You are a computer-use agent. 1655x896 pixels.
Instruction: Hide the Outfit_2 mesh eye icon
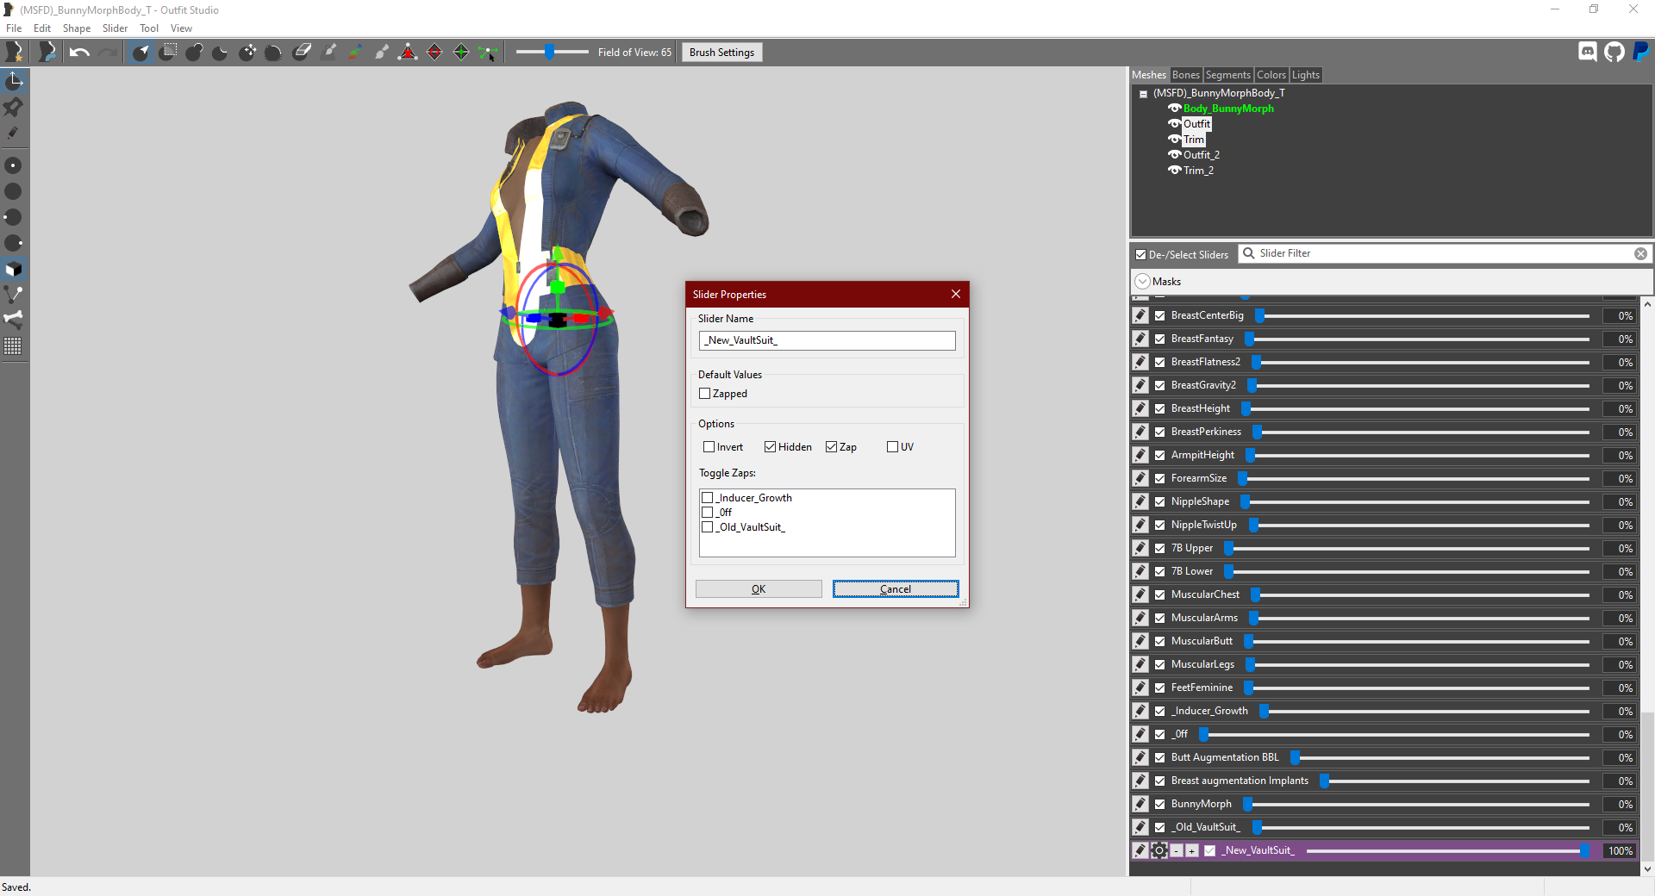(x=1174, y=155)
